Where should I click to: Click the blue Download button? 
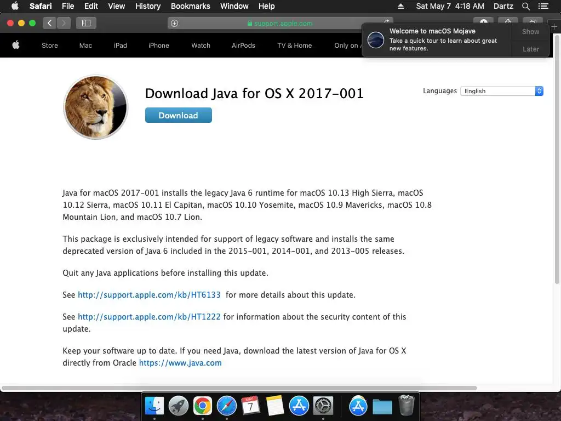point(178,115)
